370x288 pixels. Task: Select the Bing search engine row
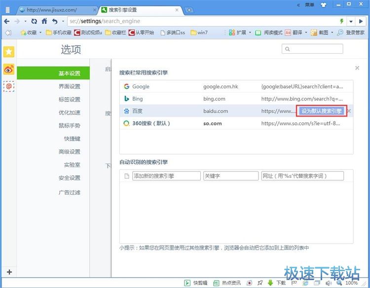[x=236, y=99]
